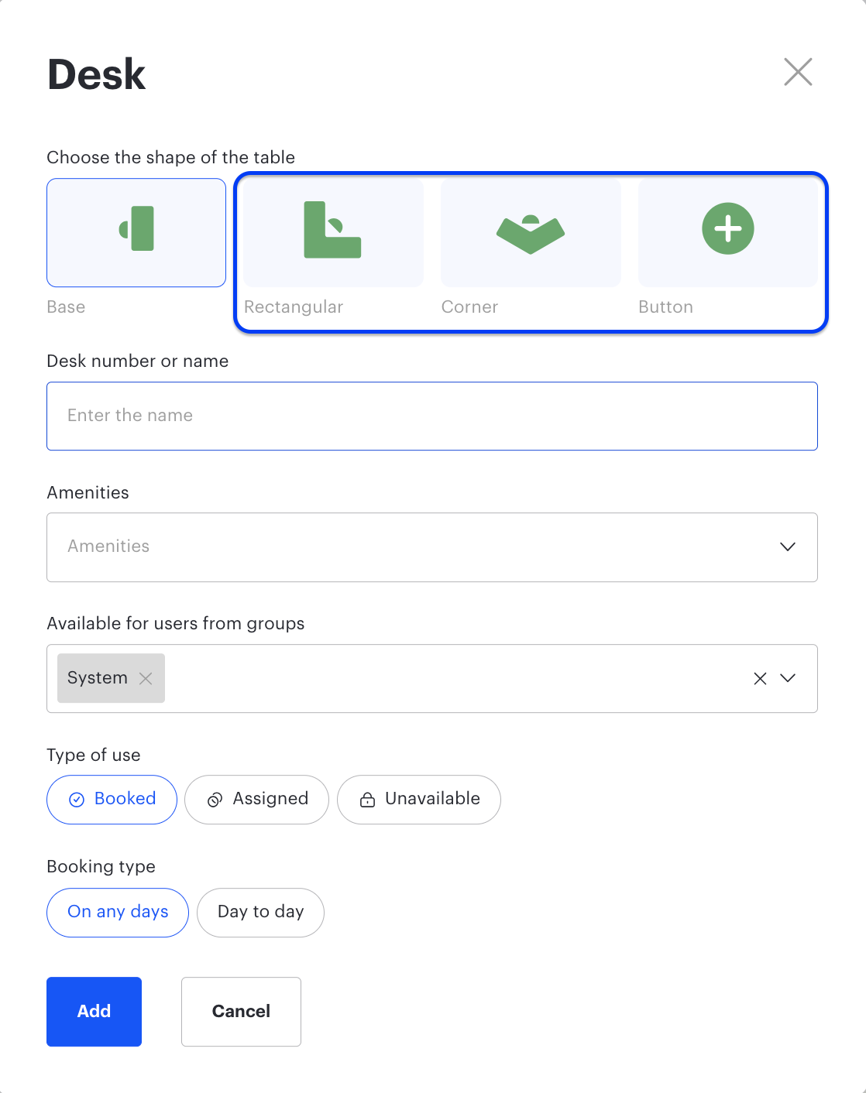Set type of use to Booked
The height and width of the screenshot is (1093, 866).
coord(112,800)
